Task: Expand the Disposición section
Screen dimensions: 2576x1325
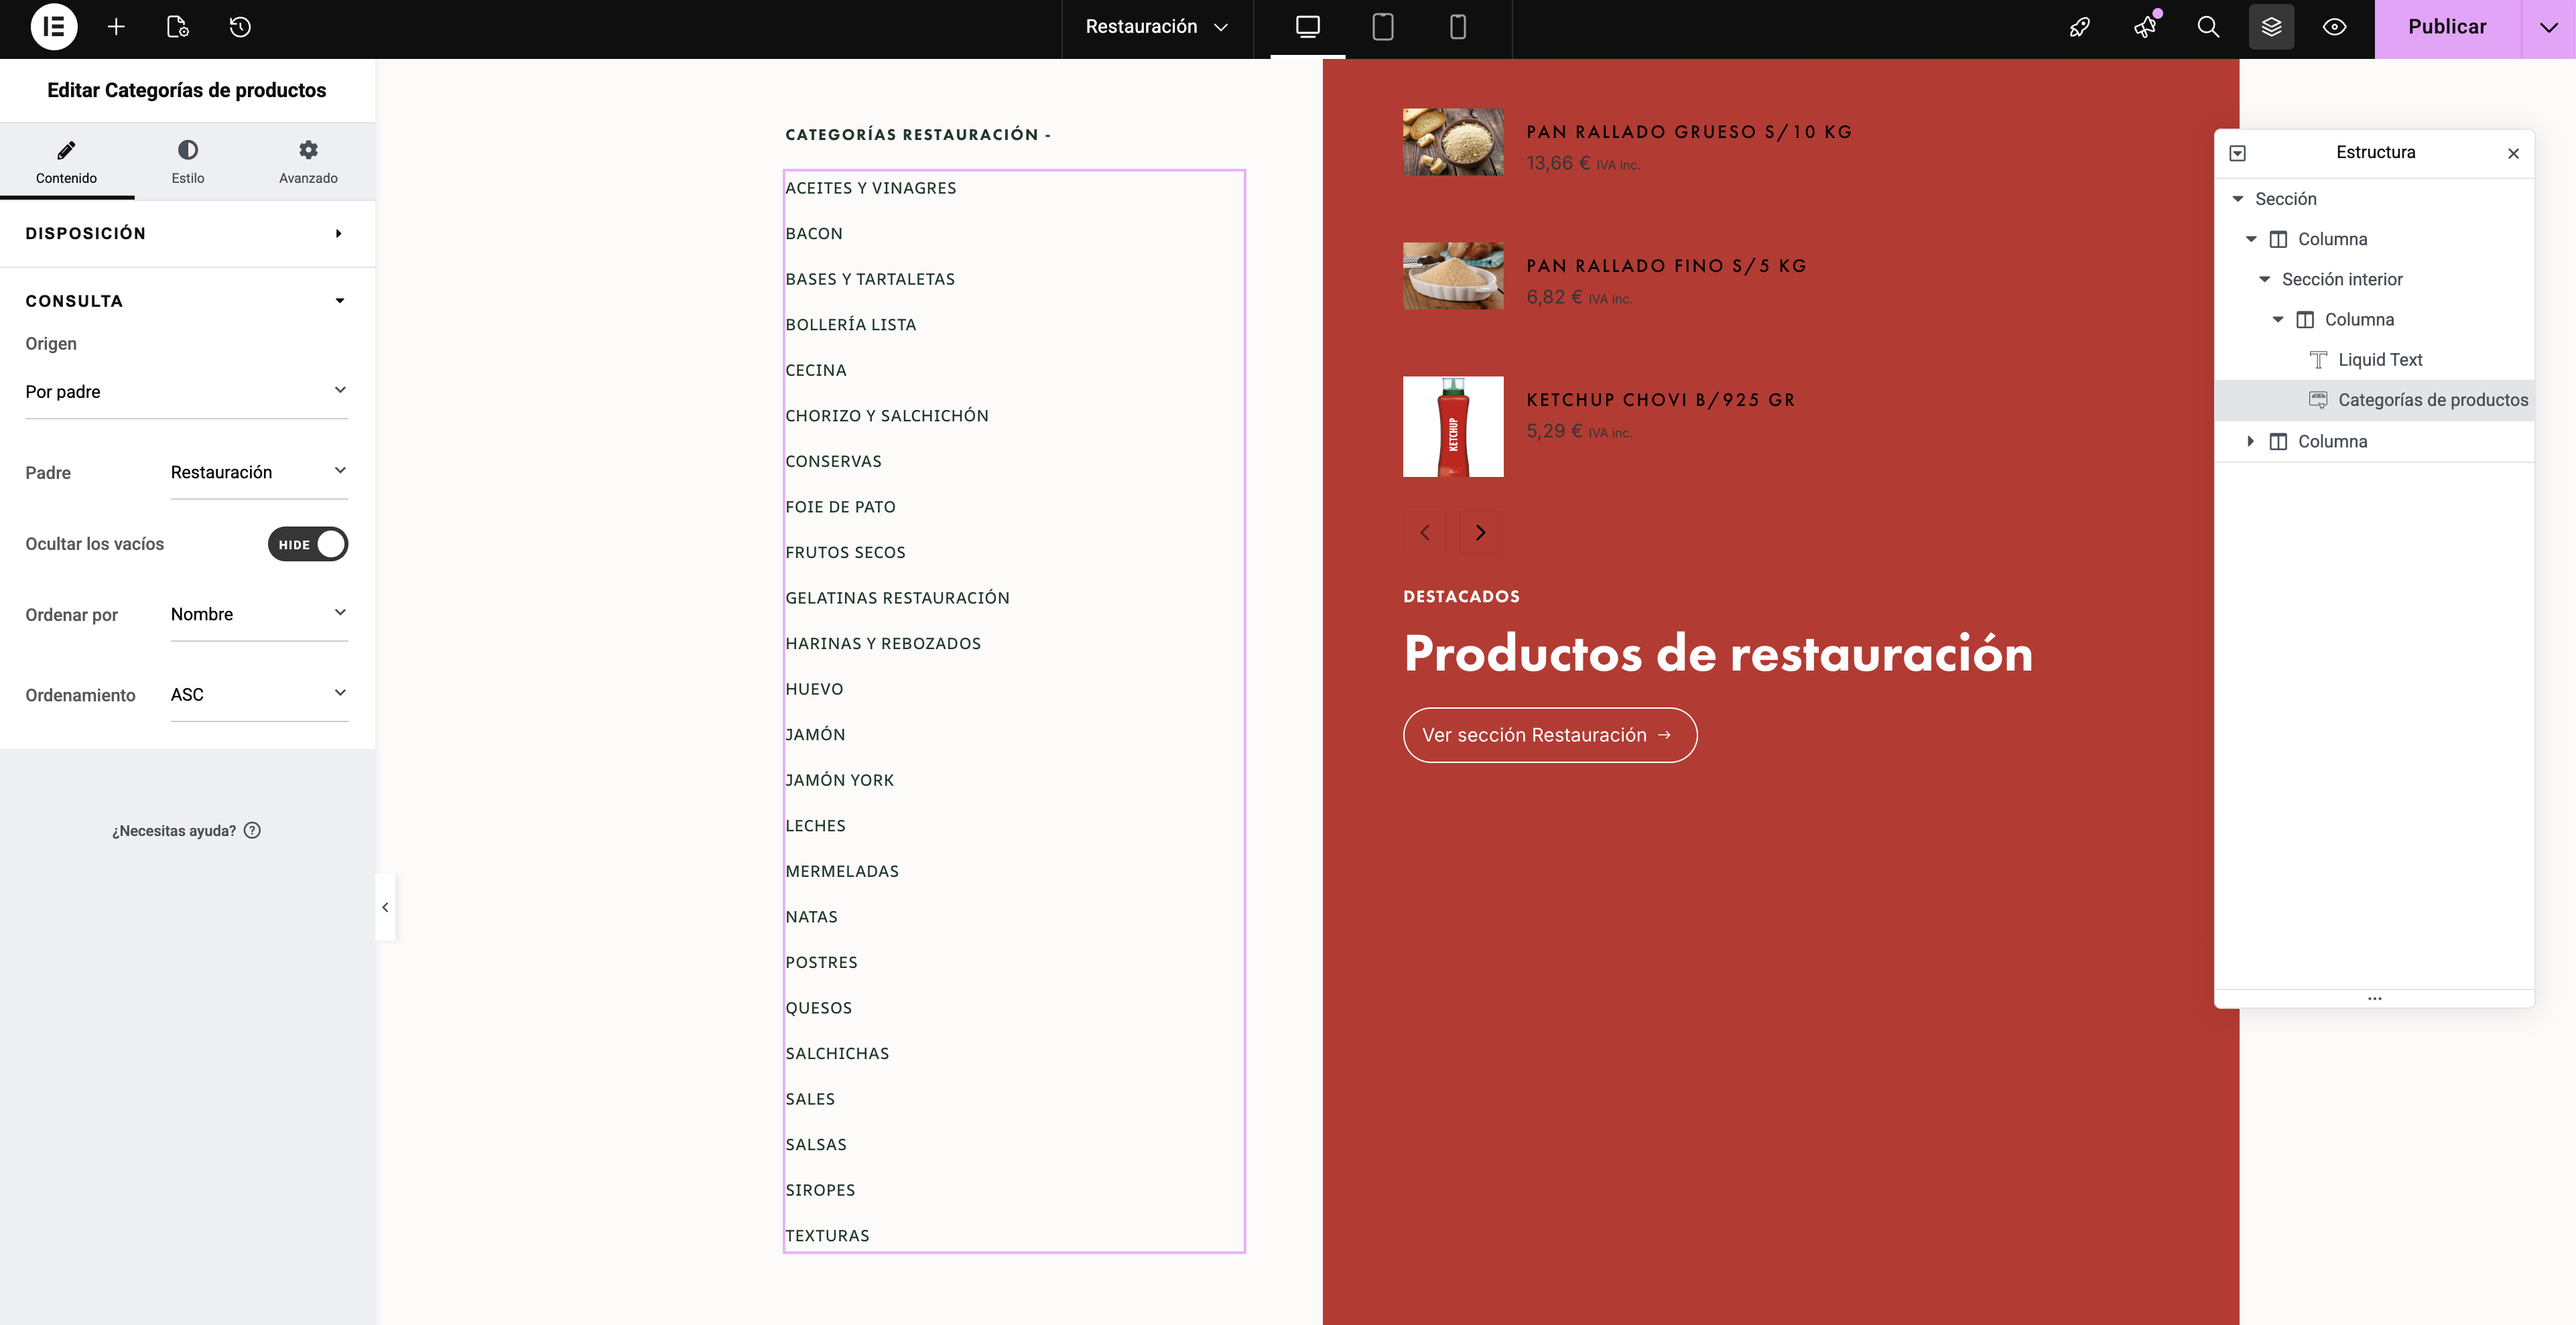Action: [x=186, y=233]
